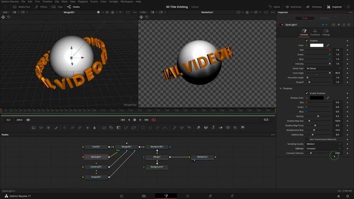Toggle Non-Transmissive Materials checkbox
354x199 pixels.
(x=306, y=139)
